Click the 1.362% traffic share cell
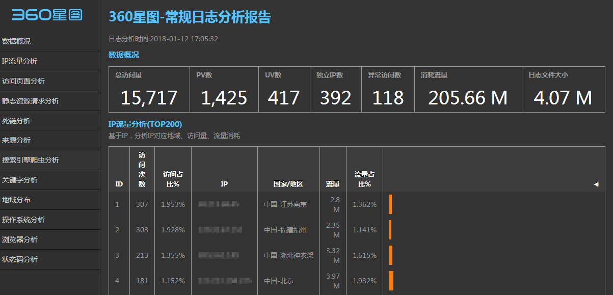 click(x=365, y=204)
